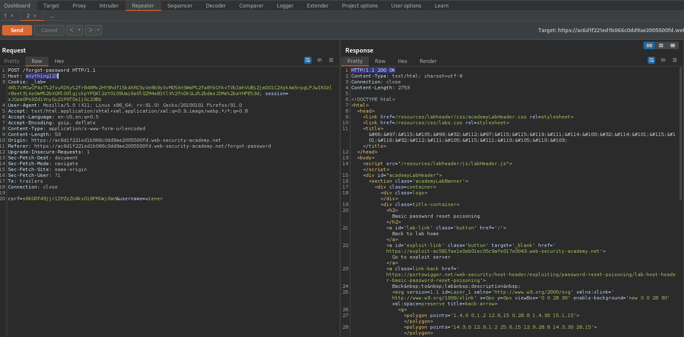Click the Referer header line
The image size is (684, 337).
[139, 146]
